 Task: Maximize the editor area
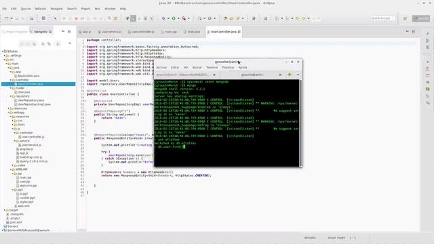(x=413, y=32)
